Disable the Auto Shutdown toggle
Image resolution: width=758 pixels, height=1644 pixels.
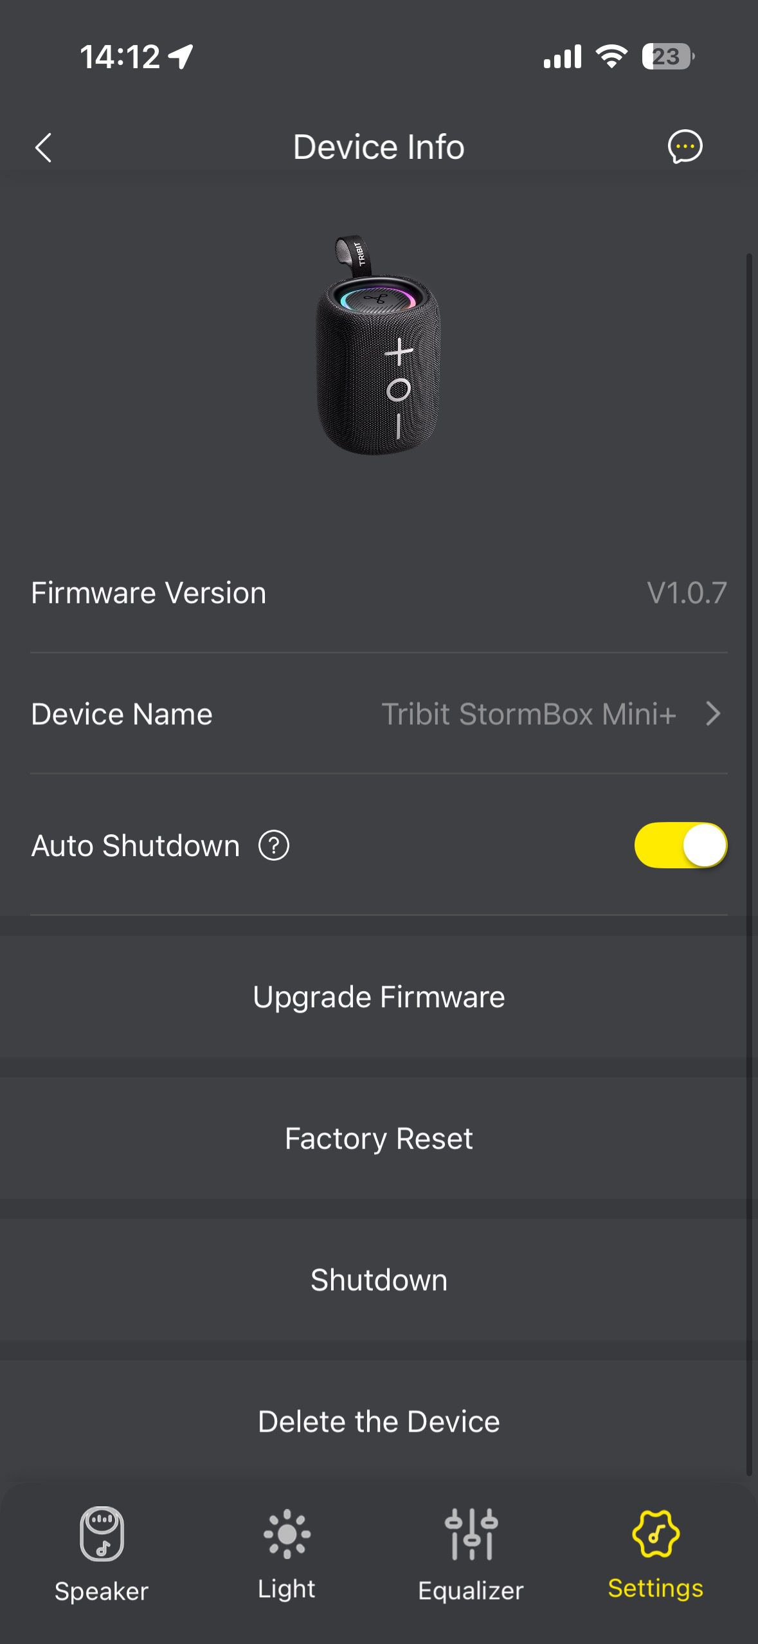(680, 845)
